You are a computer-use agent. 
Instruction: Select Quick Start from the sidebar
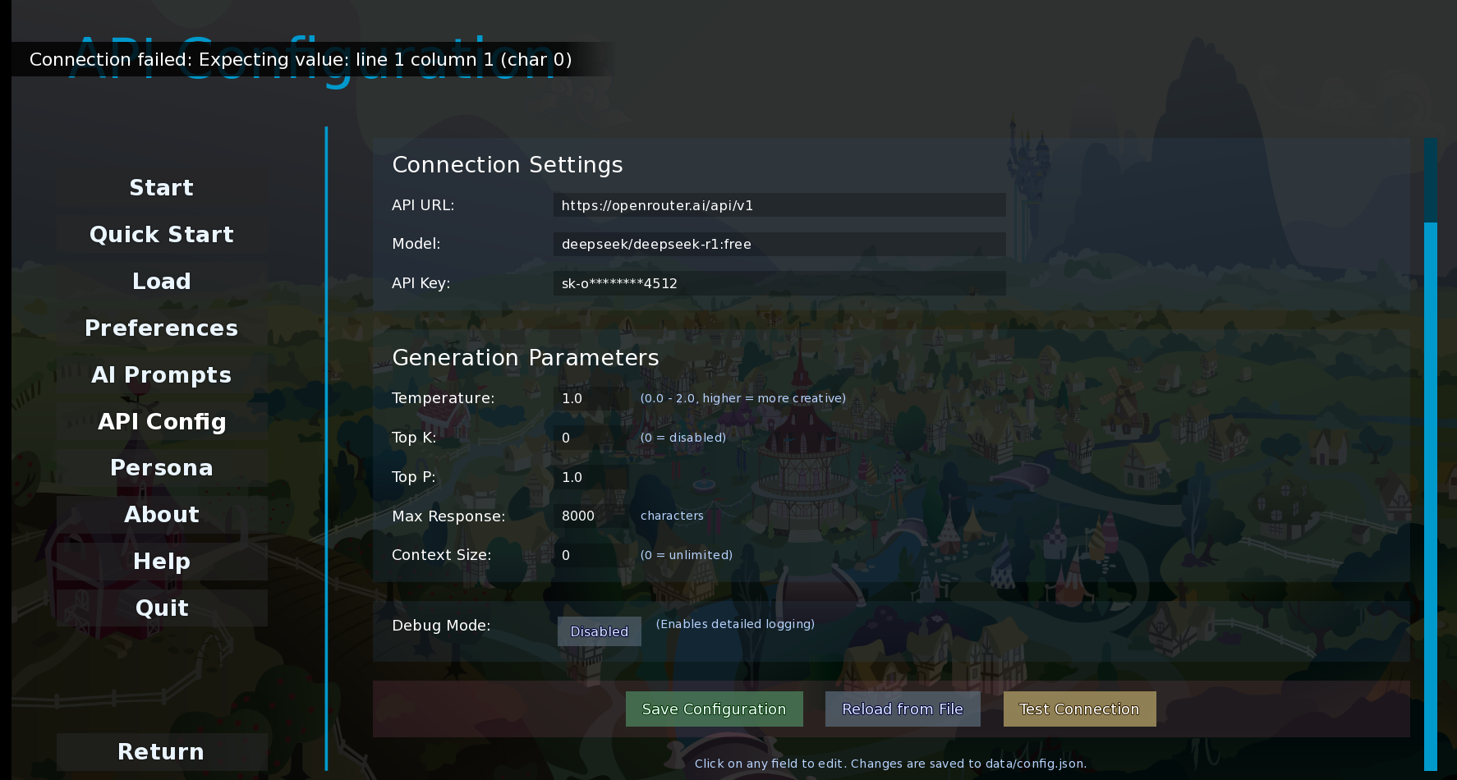pos(162,235)
